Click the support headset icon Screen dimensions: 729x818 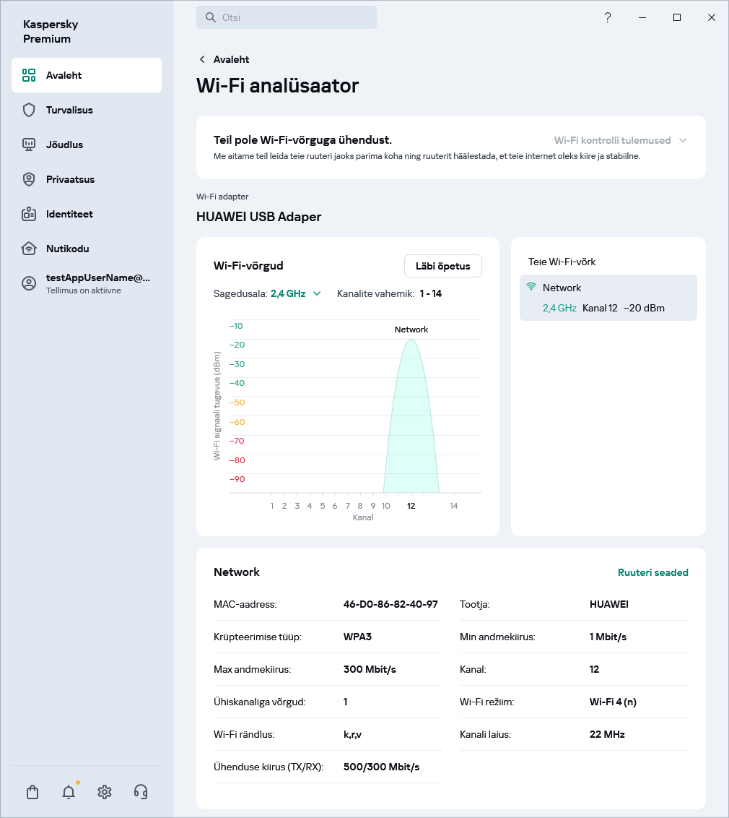[141, 792]
